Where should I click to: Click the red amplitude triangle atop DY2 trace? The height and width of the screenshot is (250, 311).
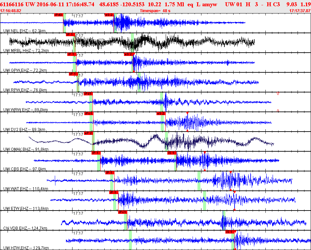[187, 113]
